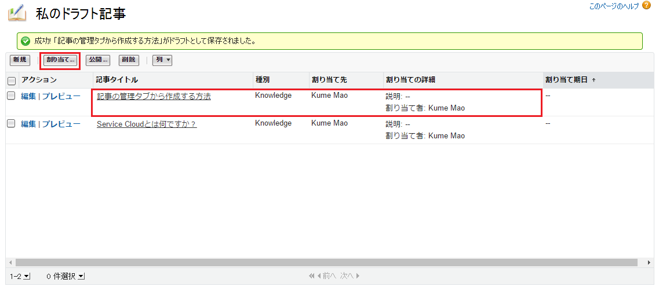Open the 列 columns dropdown
This screenshot has height=290, width=659.
click(x=162, y=60)
